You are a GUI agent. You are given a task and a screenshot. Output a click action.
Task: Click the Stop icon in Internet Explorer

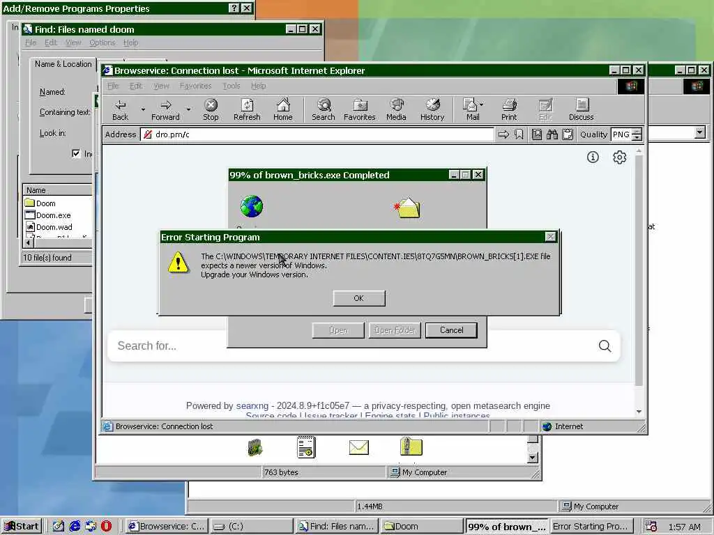pos(211,110)
